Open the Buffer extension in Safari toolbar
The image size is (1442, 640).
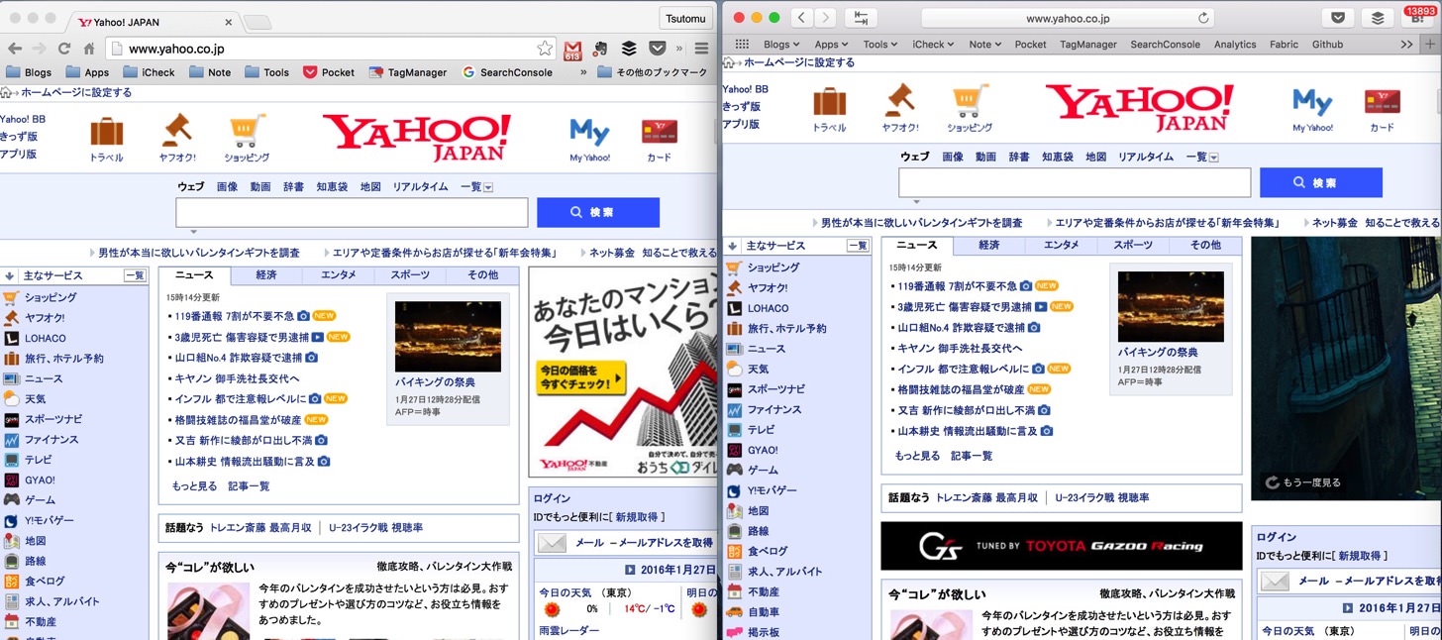(x=1377, y=18)
